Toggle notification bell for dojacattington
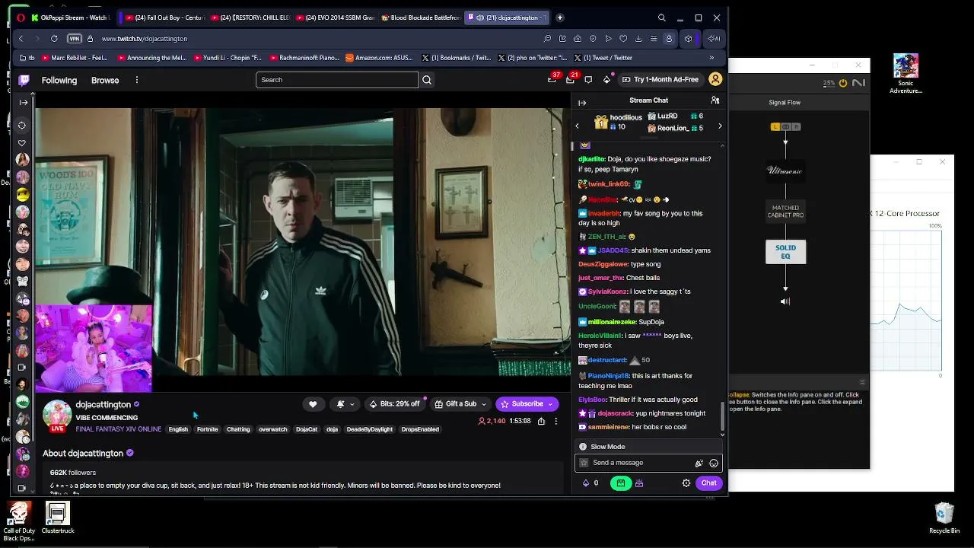The height and width of the screenshot is (548, 974). [x=345, y=404]
